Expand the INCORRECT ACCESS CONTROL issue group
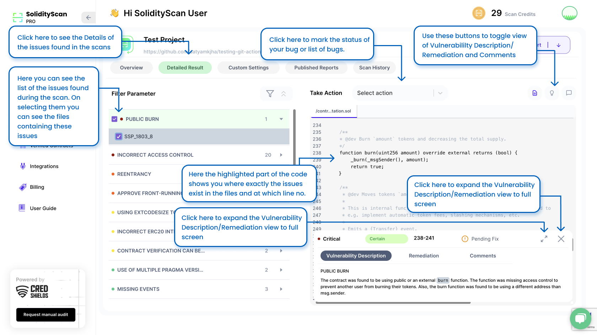The height and width of the screenshot is (335, 597). tap(281, 155)
